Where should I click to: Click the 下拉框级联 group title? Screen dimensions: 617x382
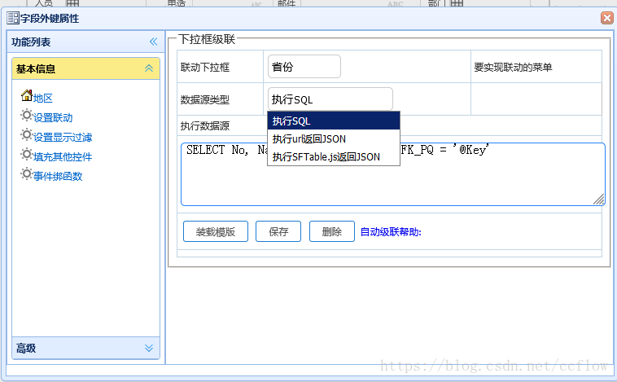click(207, 39)
